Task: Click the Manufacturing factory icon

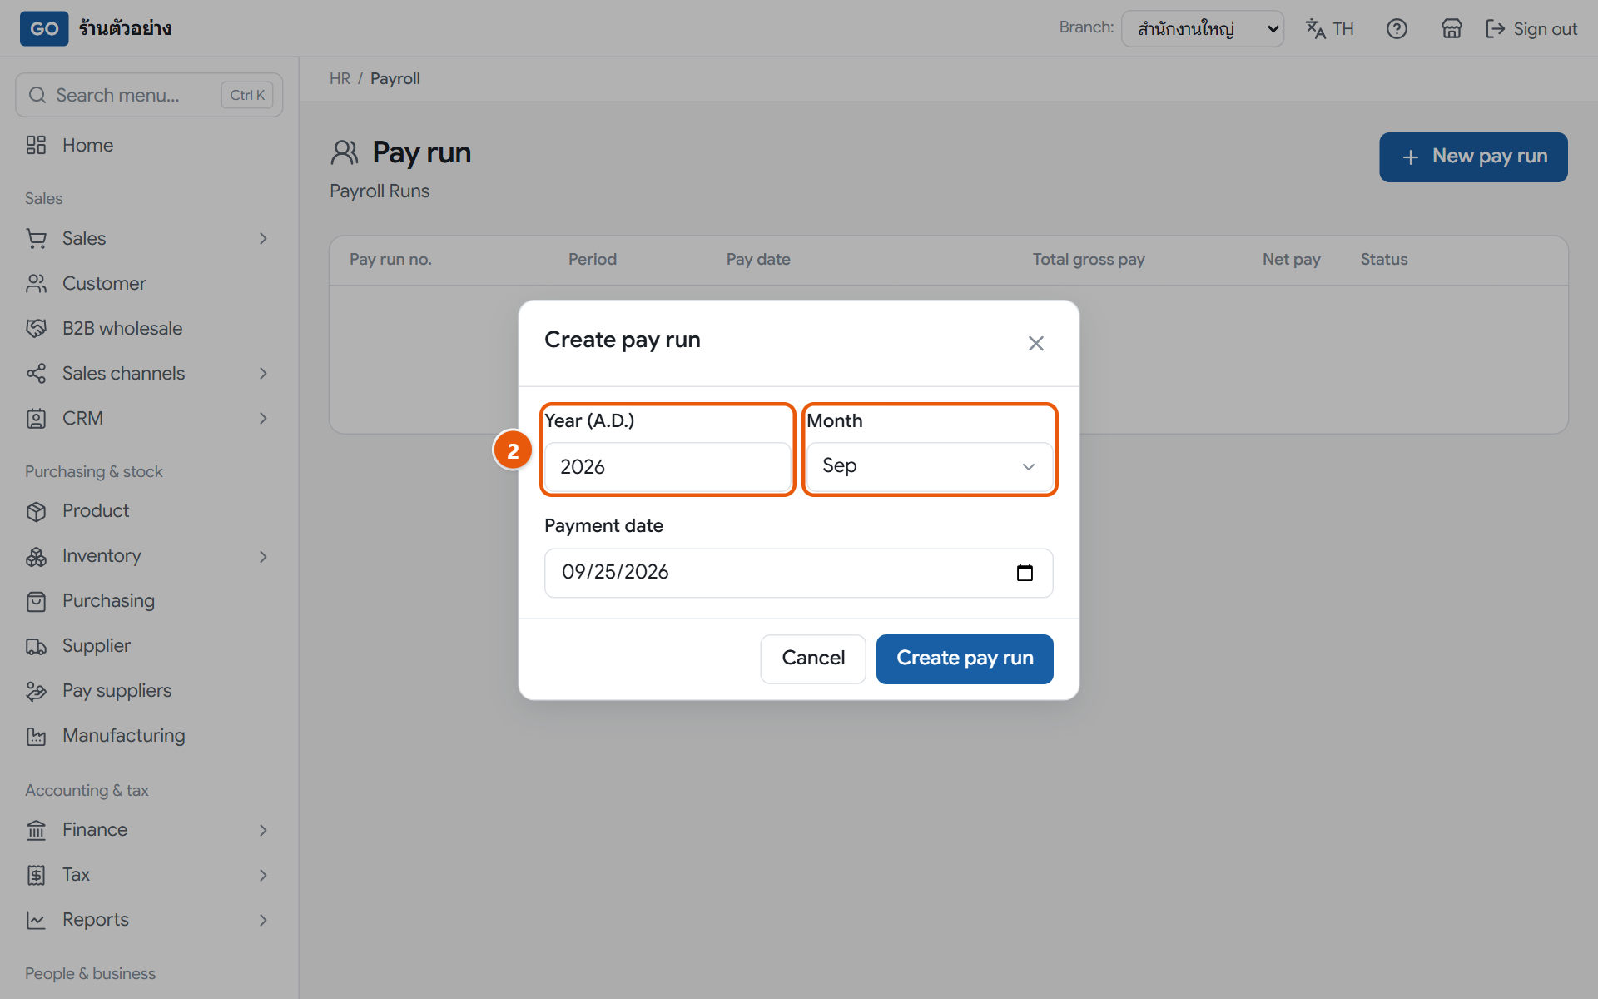Action: (36, 736)
